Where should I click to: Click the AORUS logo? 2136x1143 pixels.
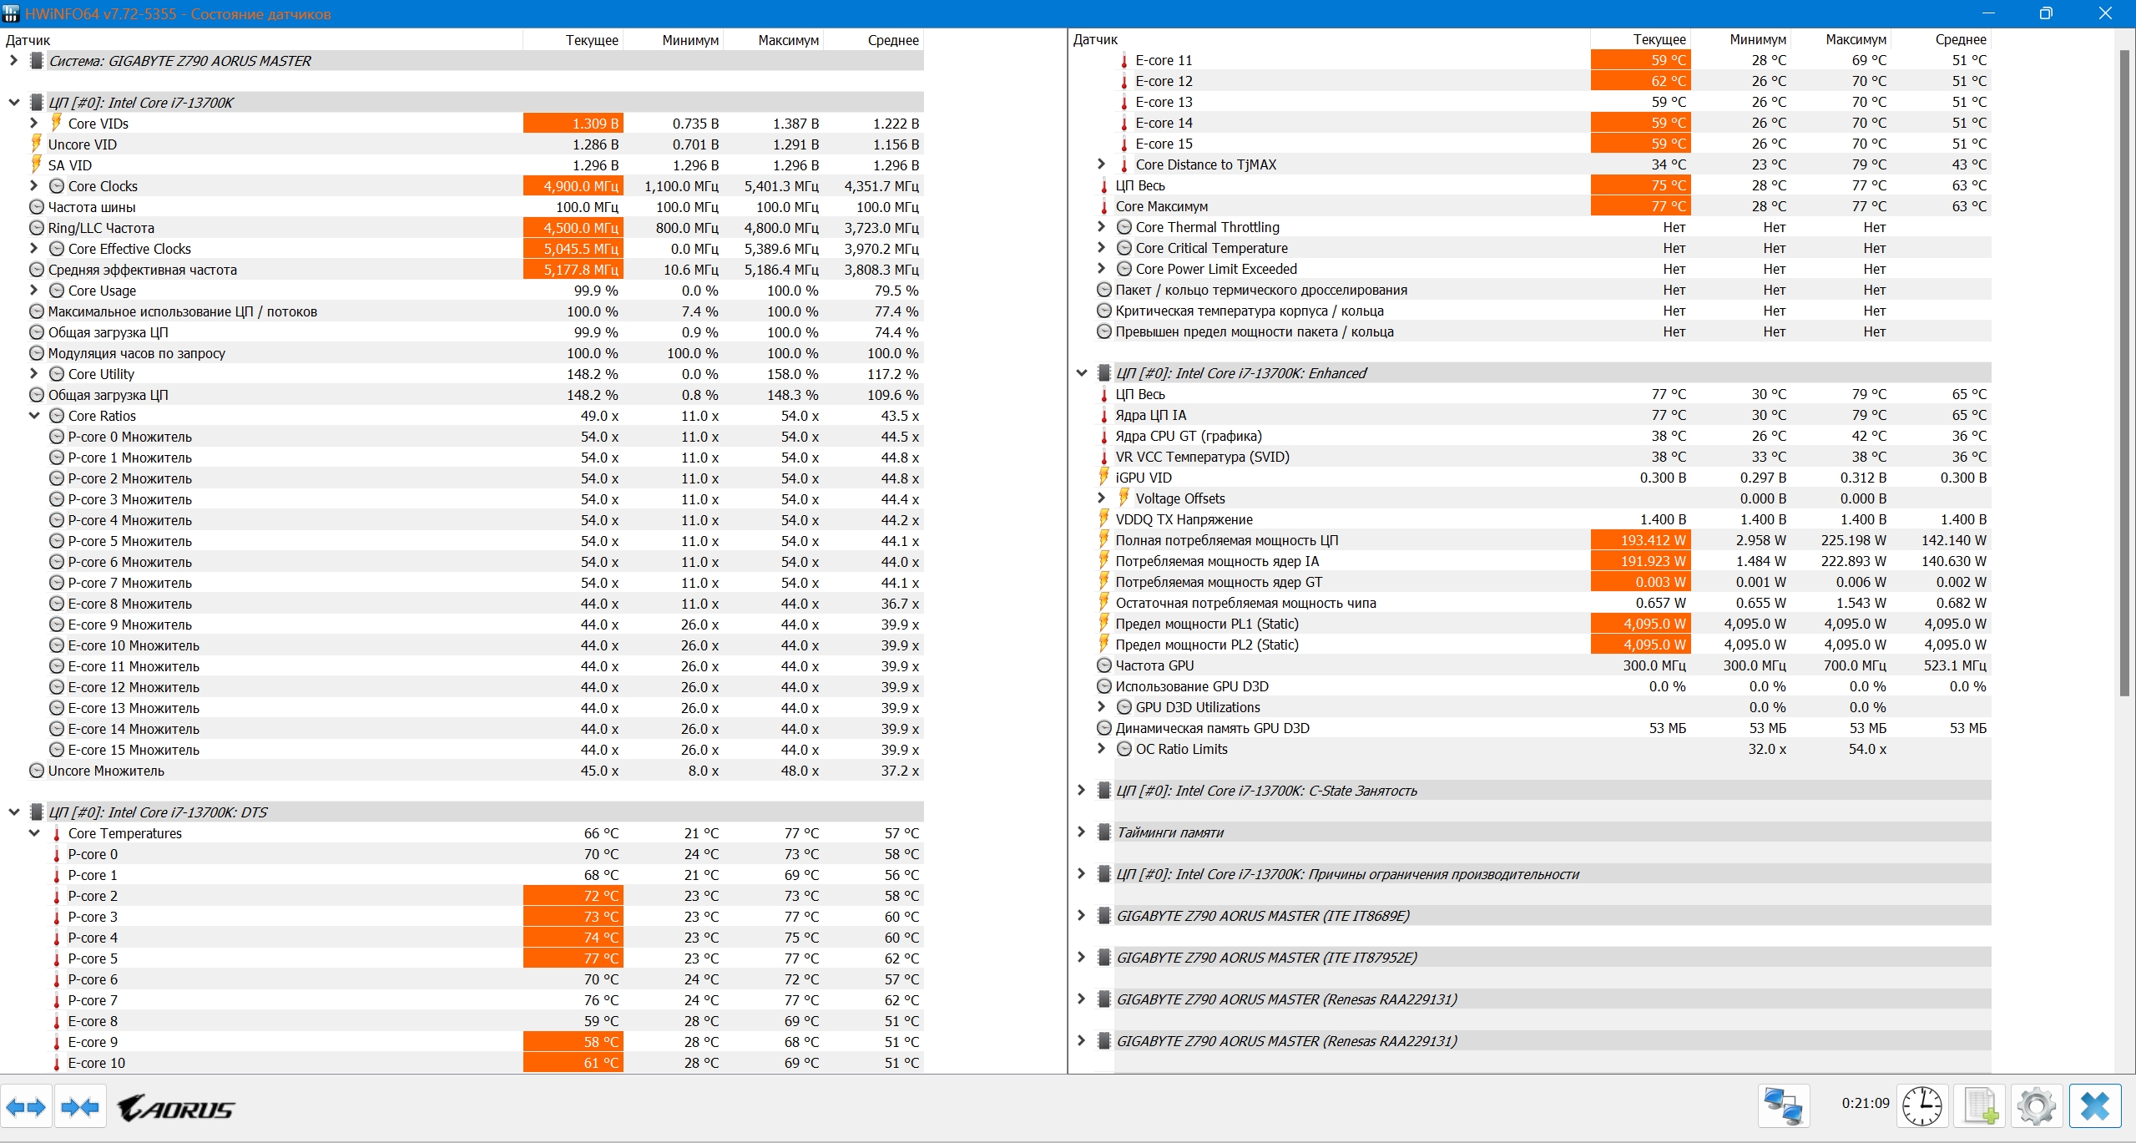point(176,1108)
